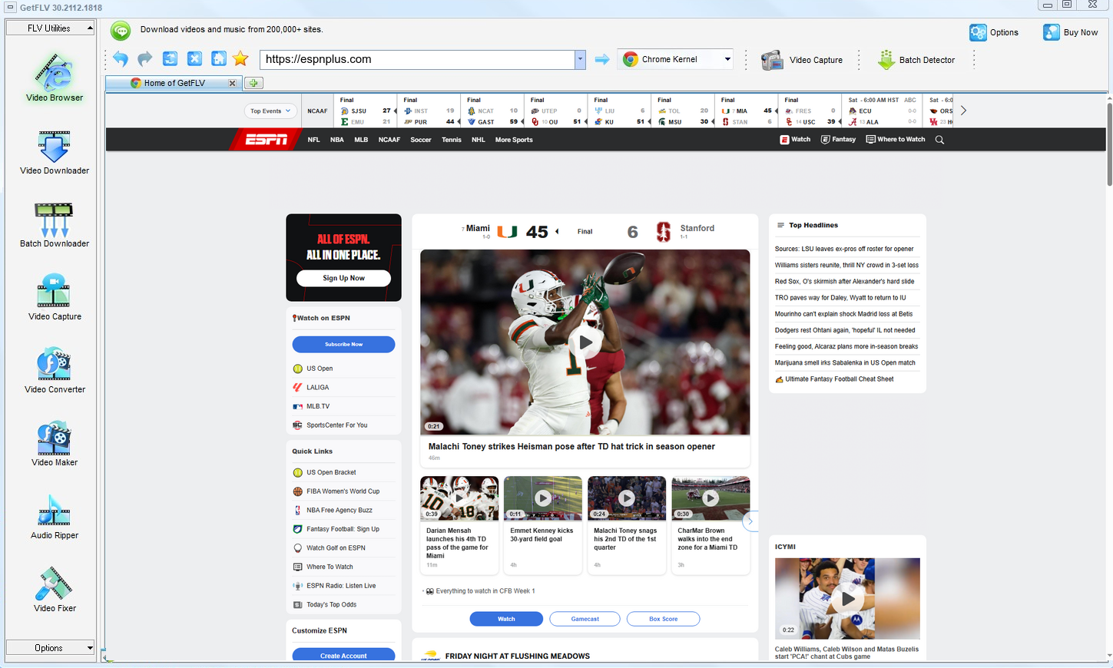
Task: Add a new browser tab
Action: [x=253, y=83]
